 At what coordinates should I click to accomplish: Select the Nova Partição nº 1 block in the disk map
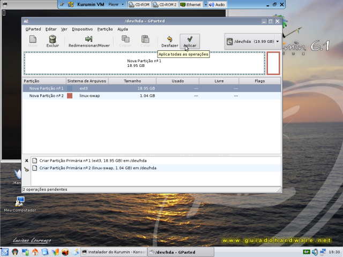tap(144, 63)
